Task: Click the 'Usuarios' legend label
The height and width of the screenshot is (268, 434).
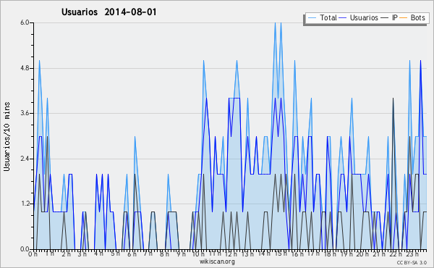Action: pos(364,17)
